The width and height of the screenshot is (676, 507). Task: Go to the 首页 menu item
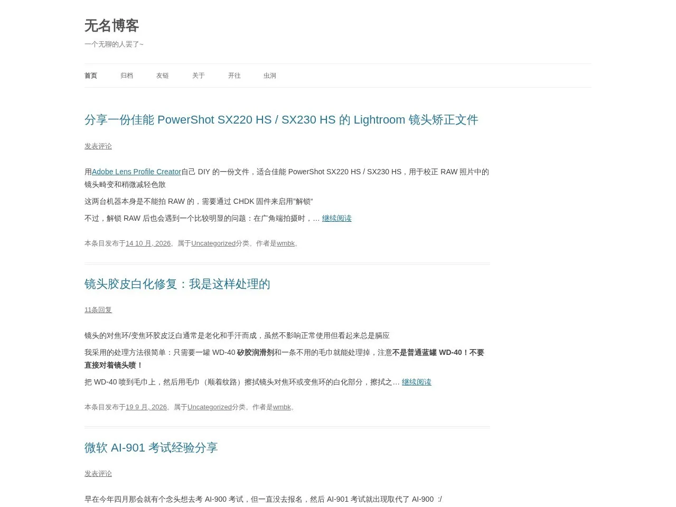point(91,76)
